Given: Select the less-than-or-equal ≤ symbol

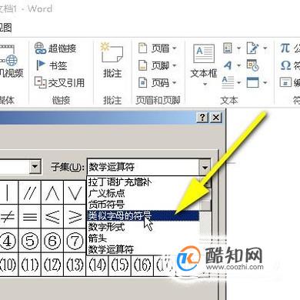Looking at the screenshot, I should (x=52, y=216).
